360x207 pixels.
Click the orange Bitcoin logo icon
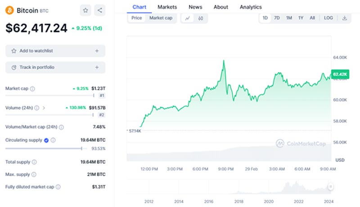(x=9, y=10)
